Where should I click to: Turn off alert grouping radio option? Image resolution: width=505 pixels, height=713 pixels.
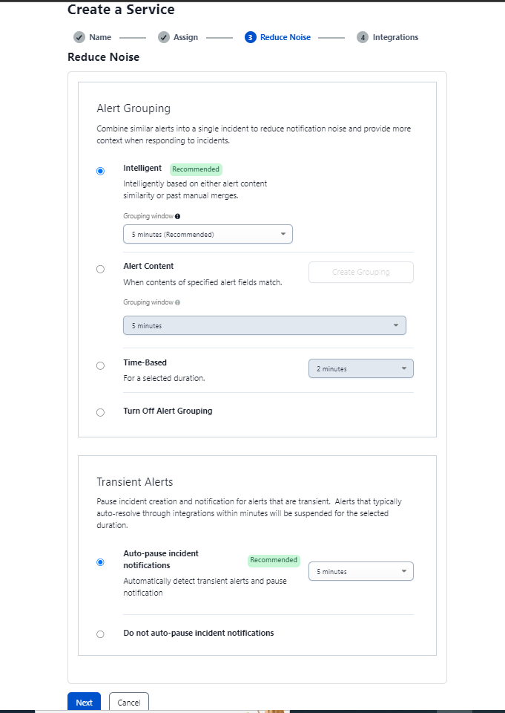pos(101,412)
